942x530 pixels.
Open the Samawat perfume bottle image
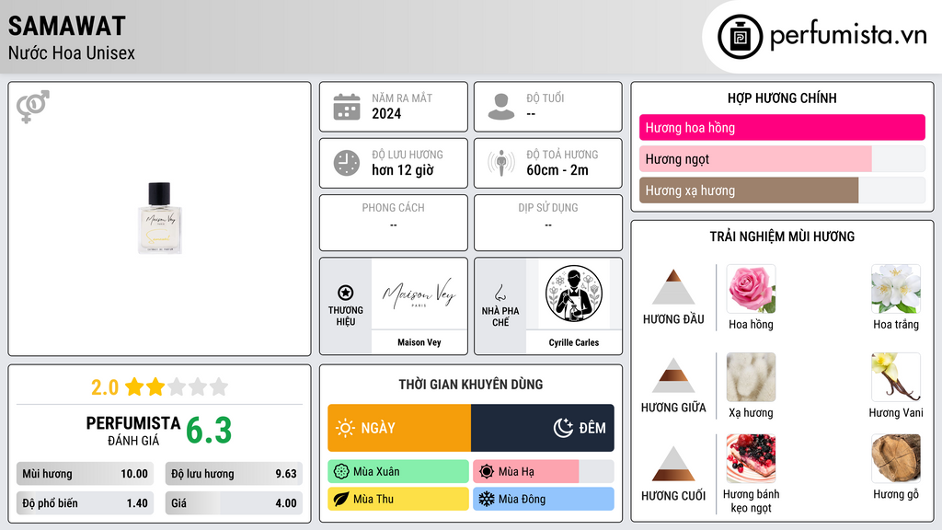pos(159,218)
